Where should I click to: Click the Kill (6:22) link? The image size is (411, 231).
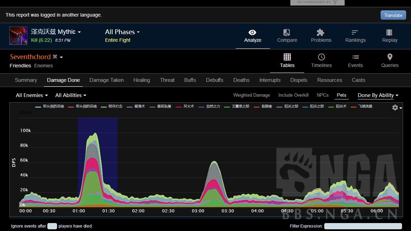(41, 40)
